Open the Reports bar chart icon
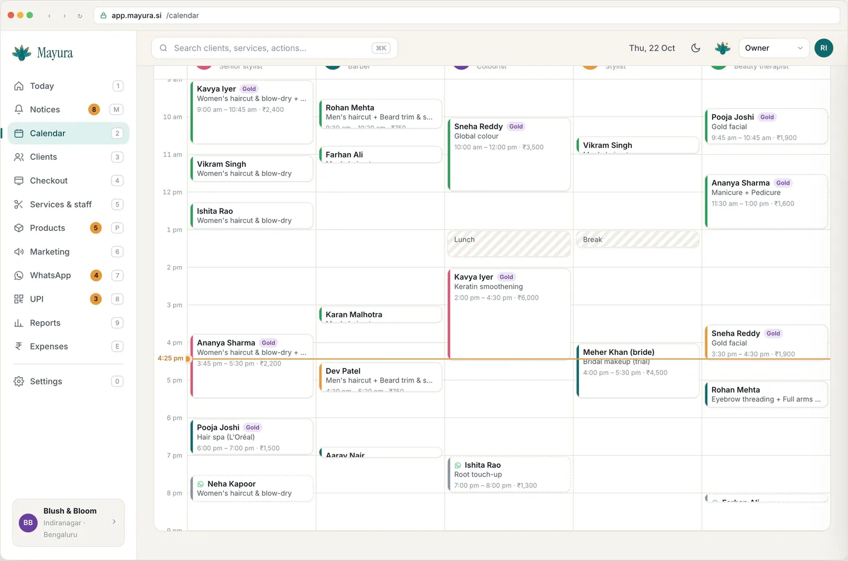Screen dimensions: 848x561 pos(19,323)
